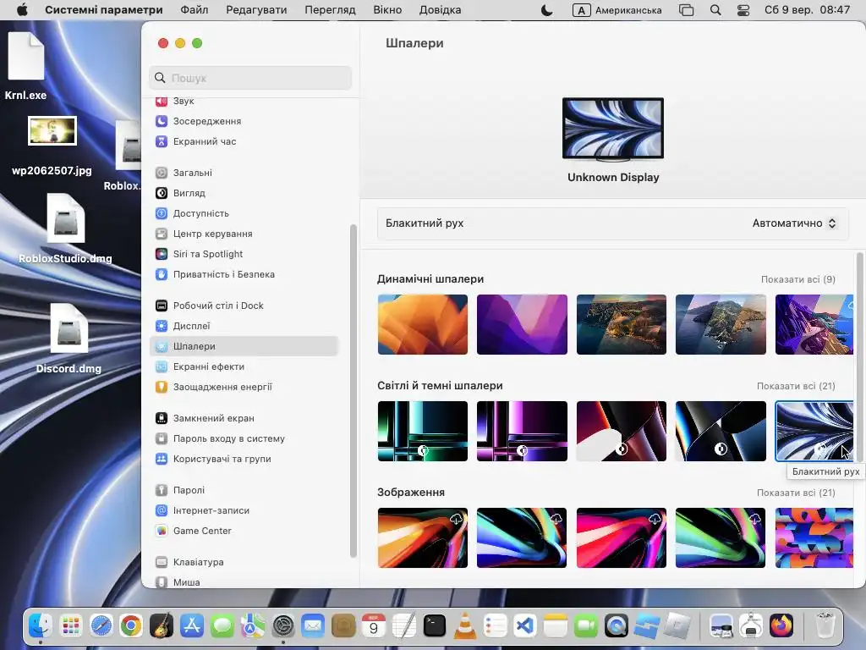866x650 pixels.
Task: Select the Шпалери sidebar item
Action: [244, 346]
